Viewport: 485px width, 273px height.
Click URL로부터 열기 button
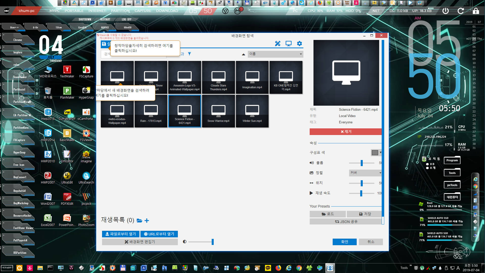click(159, 234)
